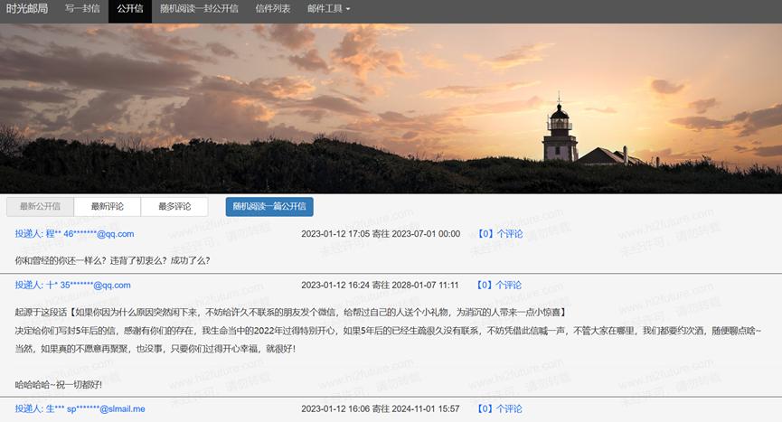Open the 写一封信 menu item
The height and width of the screenshot is (422, 782).
[x=82, y=8]
